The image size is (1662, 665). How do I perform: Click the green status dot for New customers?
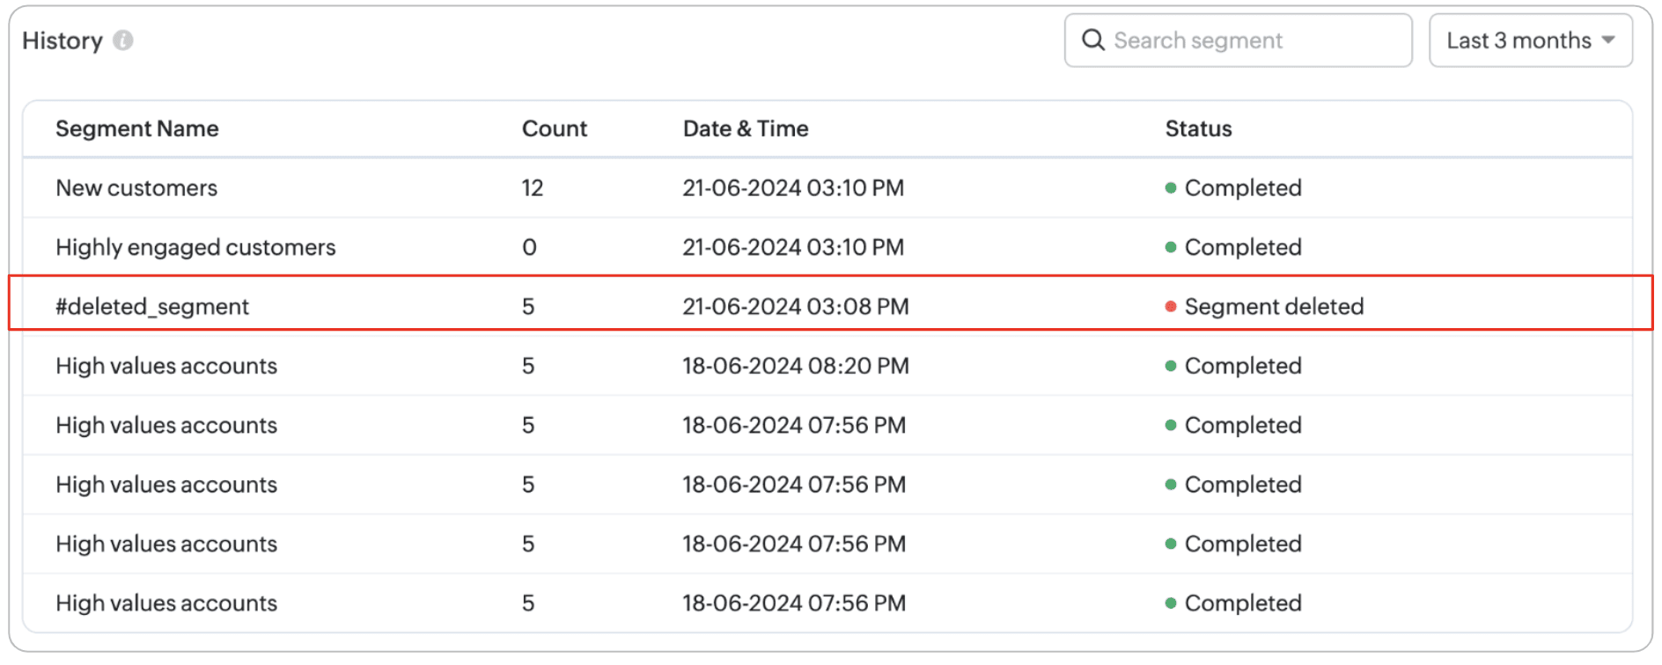(1171, 188)
